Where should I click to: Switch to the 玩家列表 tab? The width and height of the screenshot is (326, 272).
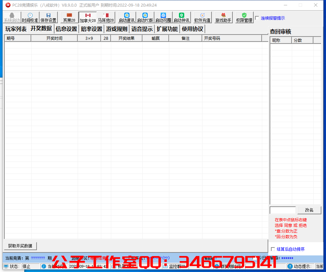coord(16,29)
